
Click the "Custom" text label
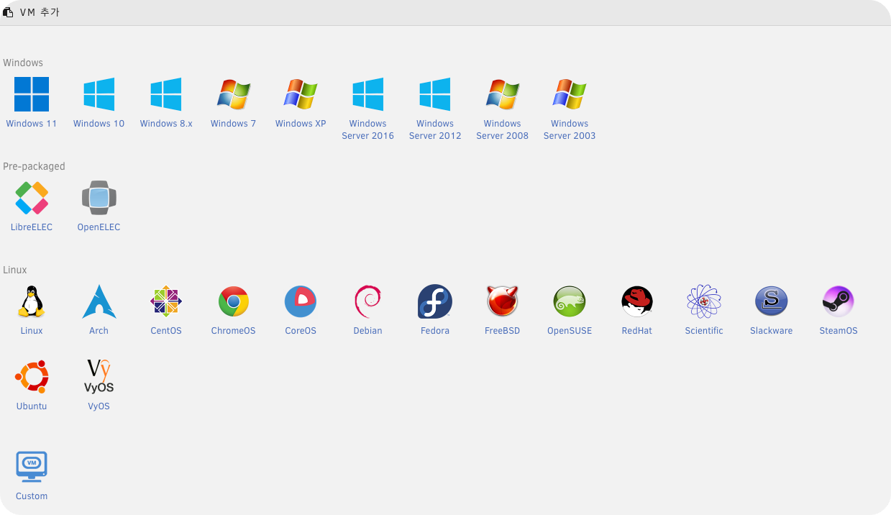tap(32, 496)
